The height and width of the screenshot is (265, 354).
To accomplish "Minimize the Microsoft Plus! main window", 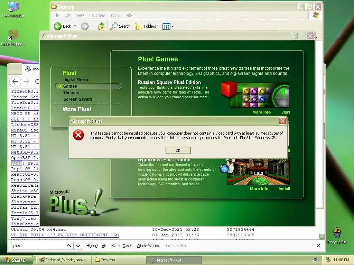I will click(294, 36).
